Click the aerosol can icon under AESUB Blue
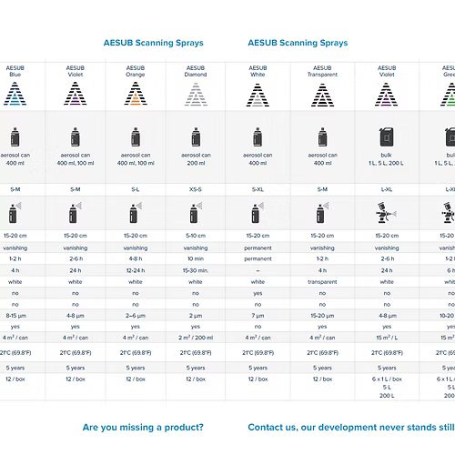This screenshot has width=455, height=455. pos(15,136)
